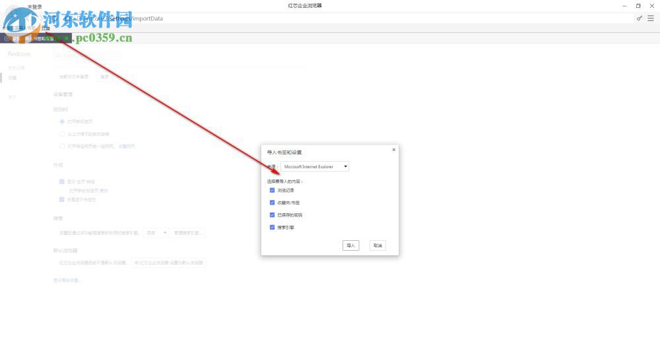The width and height of the screenshot is (660, 357).
Task: Click the 导入 import button
Action: [350, 245]
